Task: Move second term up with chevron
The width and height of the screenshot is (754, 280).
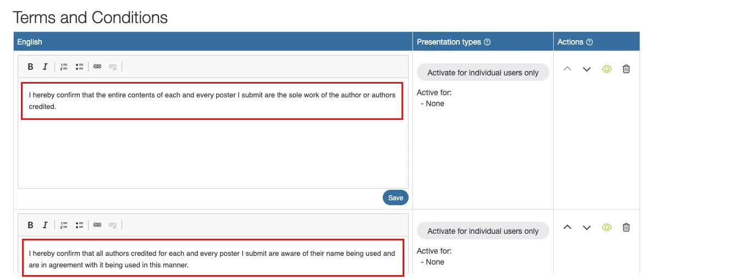Action: [568, 227]
